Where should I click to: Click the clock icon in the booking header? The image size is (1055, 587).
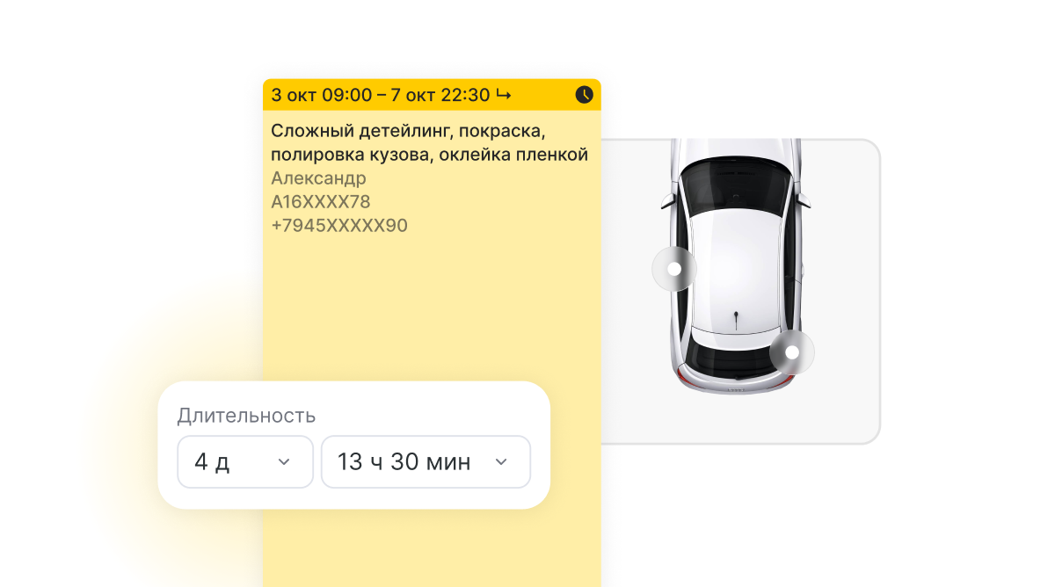click(584, 95)
